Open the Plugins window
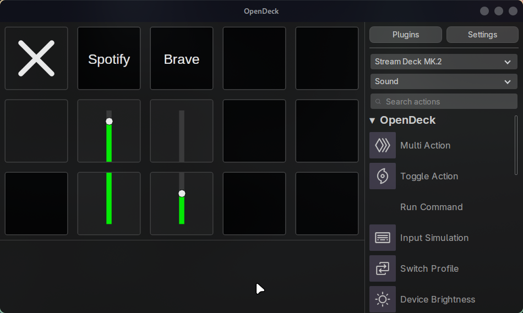This screenshot has width=523, height=313. click(x=406, y=35)
